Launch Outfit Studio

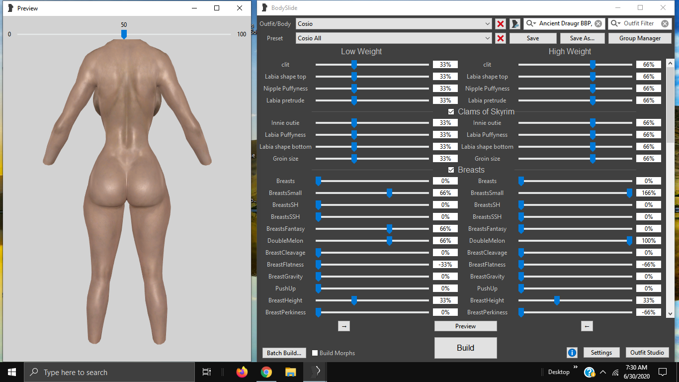click(647, 353)
